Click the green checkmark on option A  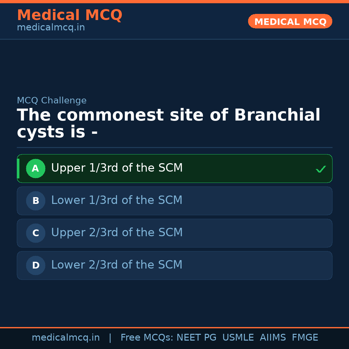tap(321, 169)
